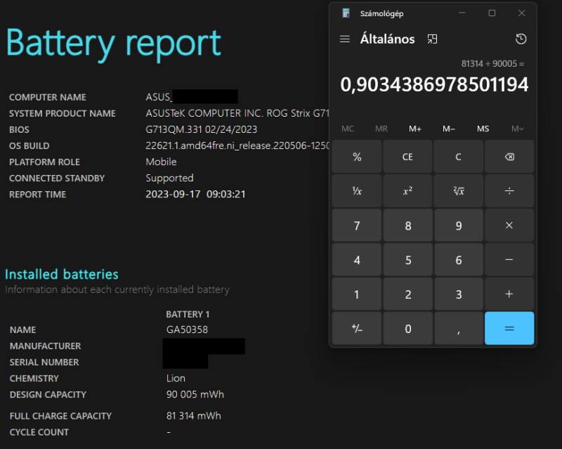
Task: Click the MS memory store button
Action: [x=483, y=129]
